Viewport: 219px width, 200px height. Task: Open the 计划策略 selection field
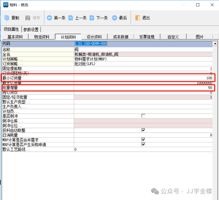pyautogui.click(x=143, y=59)
